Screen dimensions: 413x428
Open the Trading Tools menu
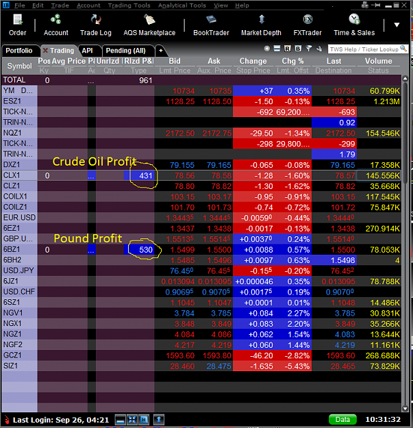[x=129, y=5]
